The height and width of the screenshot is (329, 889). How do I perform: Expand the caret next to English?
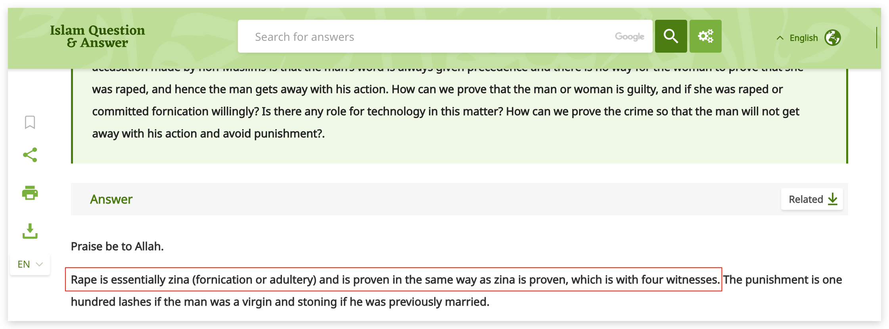780,38
